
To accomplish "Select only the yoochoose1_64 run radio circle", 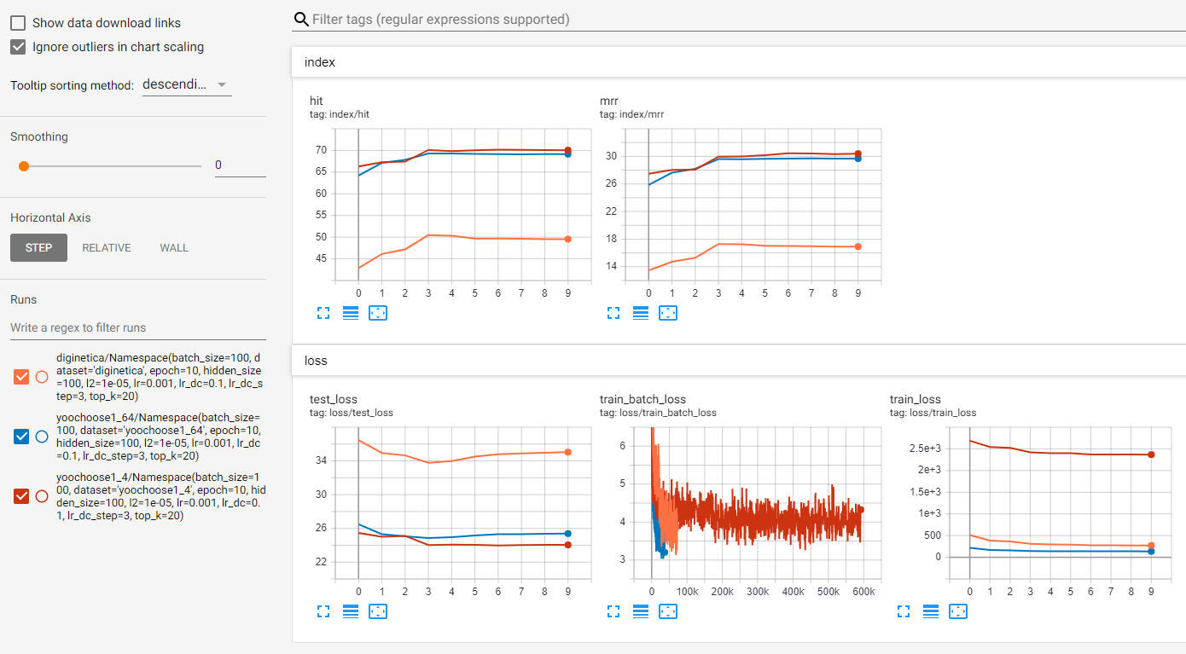I will pyautogui.click(x=42, y=437).
